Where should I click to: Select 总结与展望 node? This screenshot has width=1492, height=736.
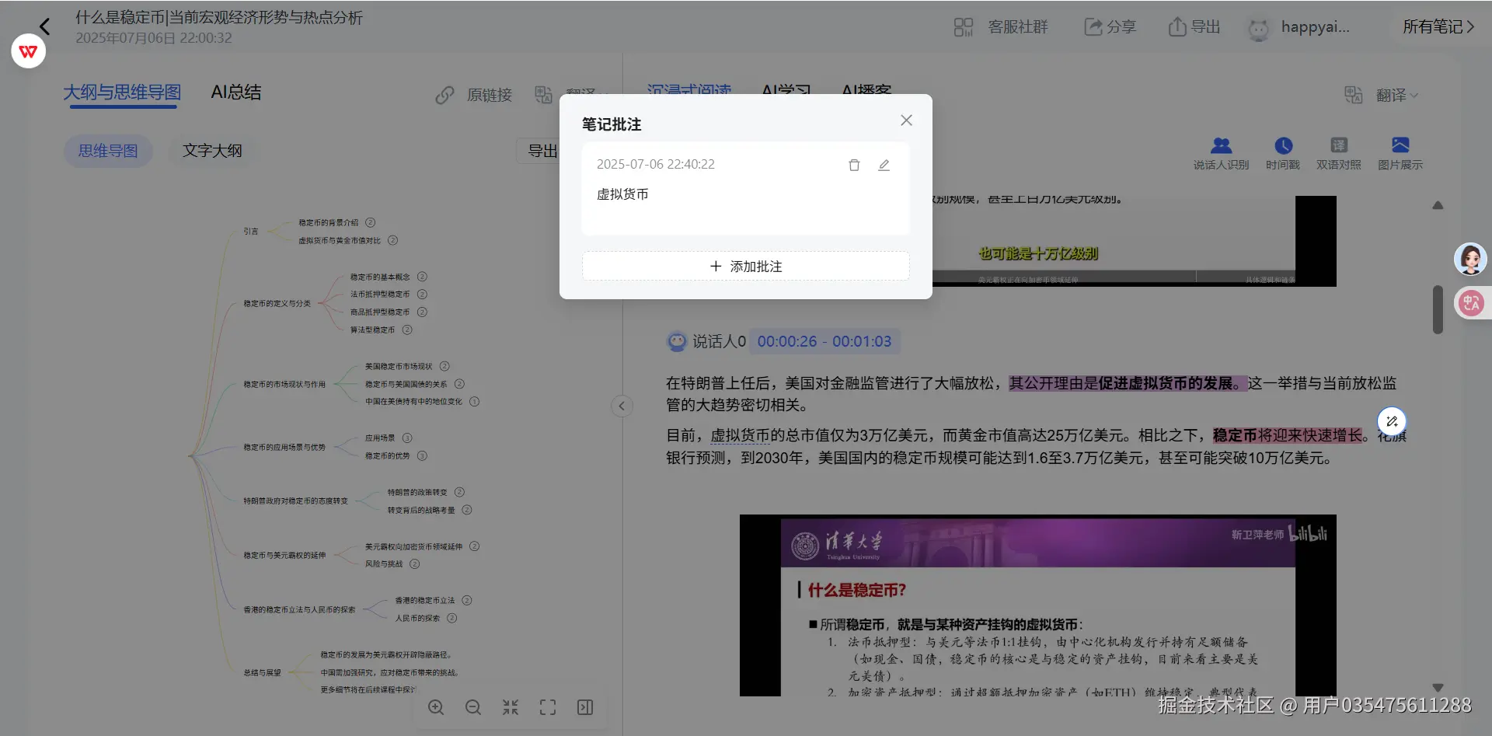point(262,673)
